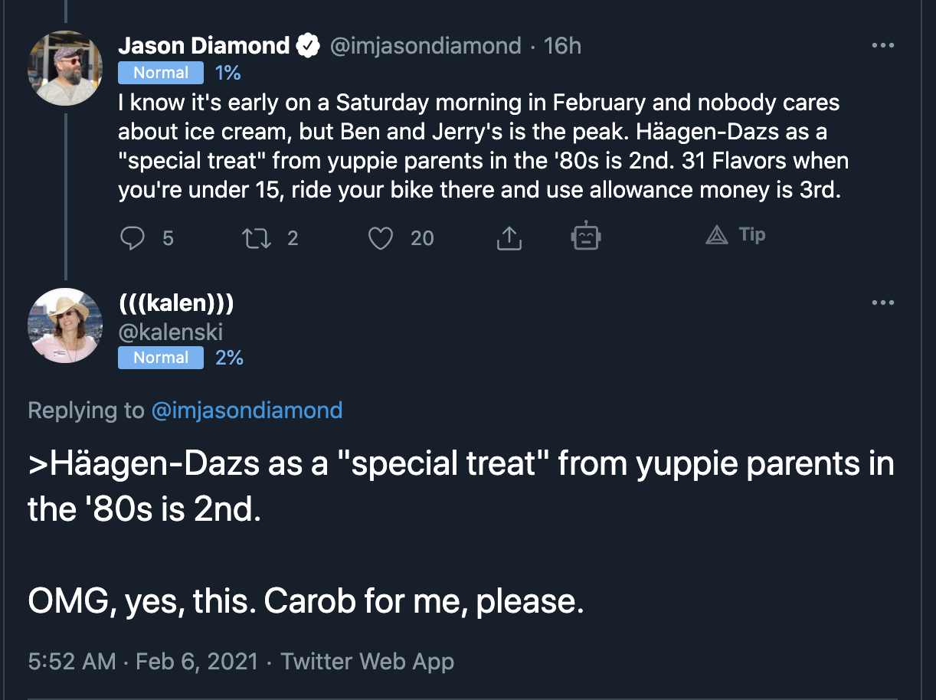This screenshot has width=936, height=700.
Task: Open kalen's profile picture
Action: click(65, 325)
